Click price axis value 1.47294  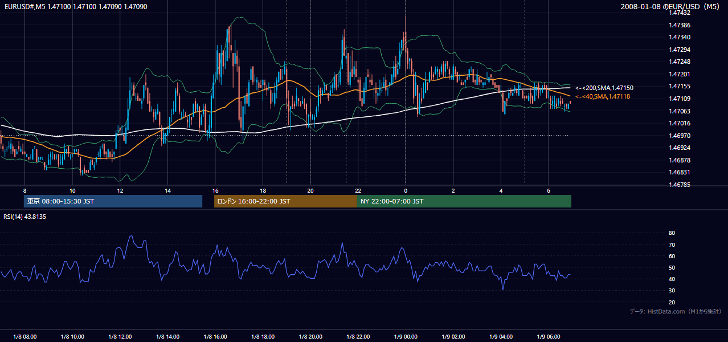[680, 50]
